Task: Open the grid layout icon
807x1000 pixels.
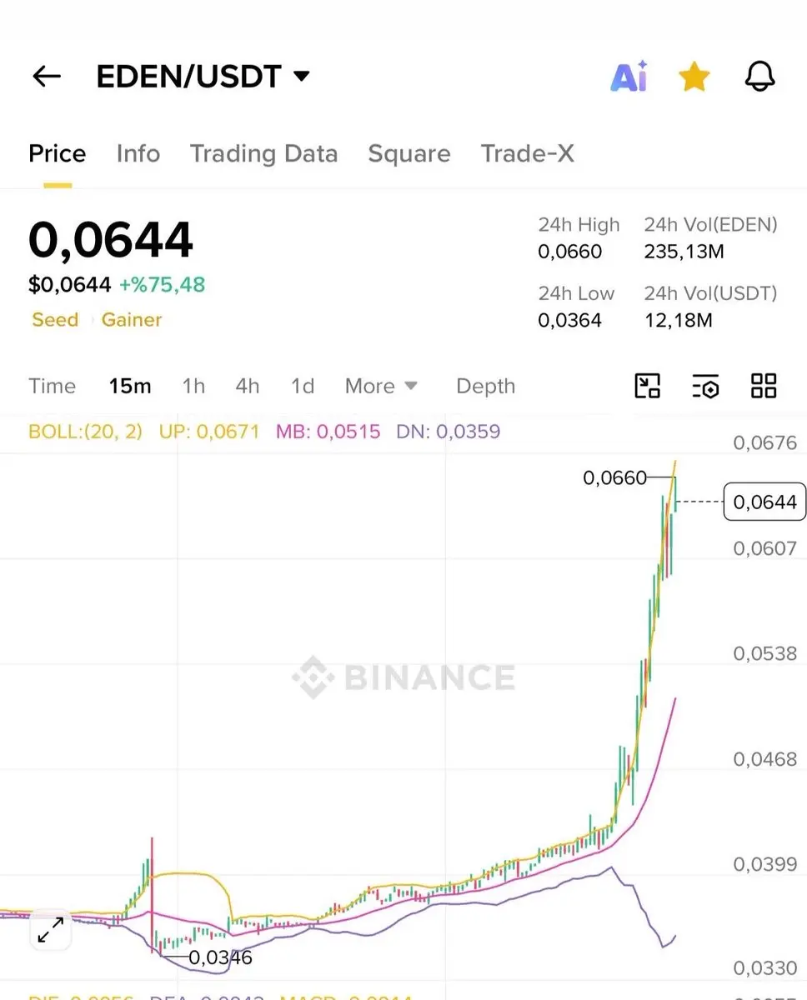Action: tap(764, 386)
